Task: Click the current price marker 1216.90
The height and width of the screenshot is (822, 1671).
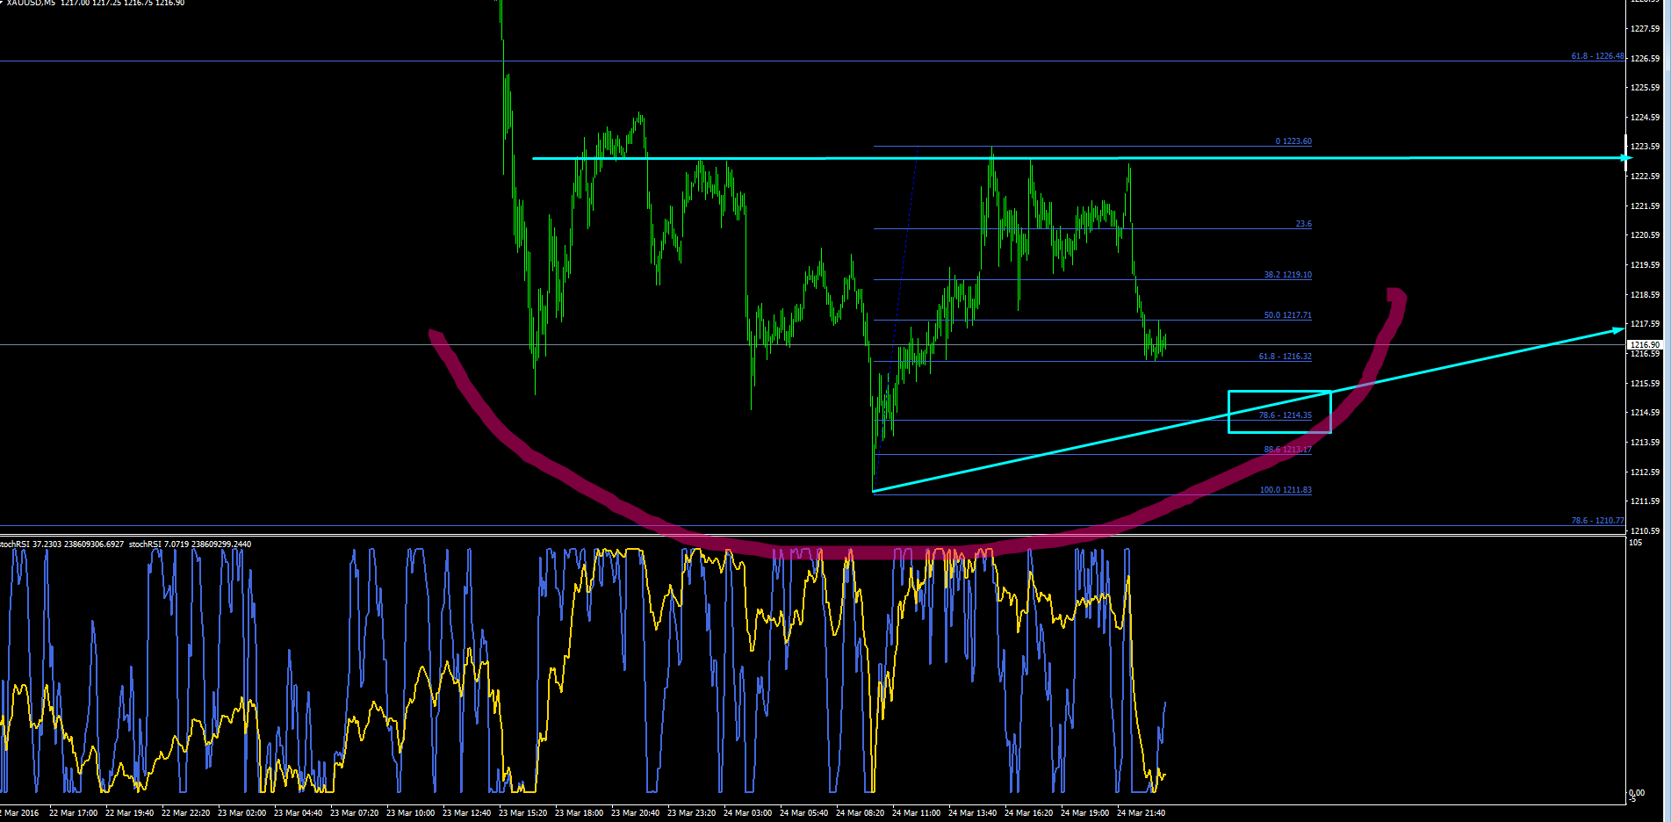Action: (1645, 345)
